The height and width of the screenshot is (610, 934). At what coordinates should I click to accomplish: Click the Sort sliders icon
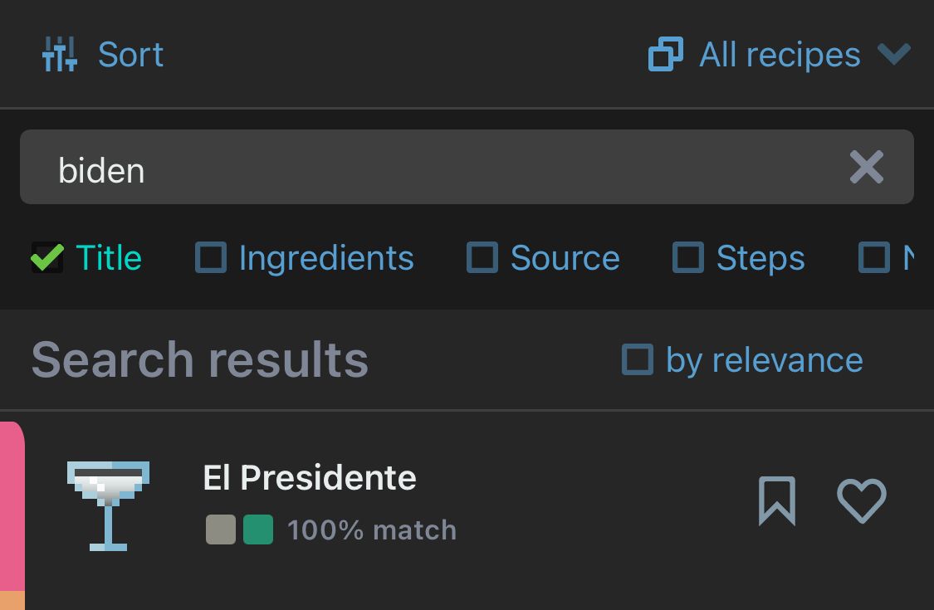point(60,55)
